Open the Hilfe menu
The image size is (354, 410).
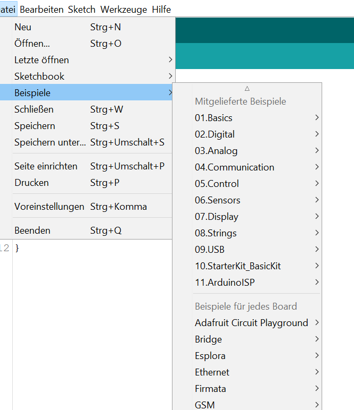point(161,10)
